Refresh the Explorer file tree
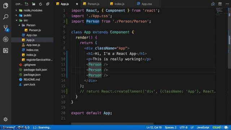Screen dimensions: 231x130 [x=40, y=4]
